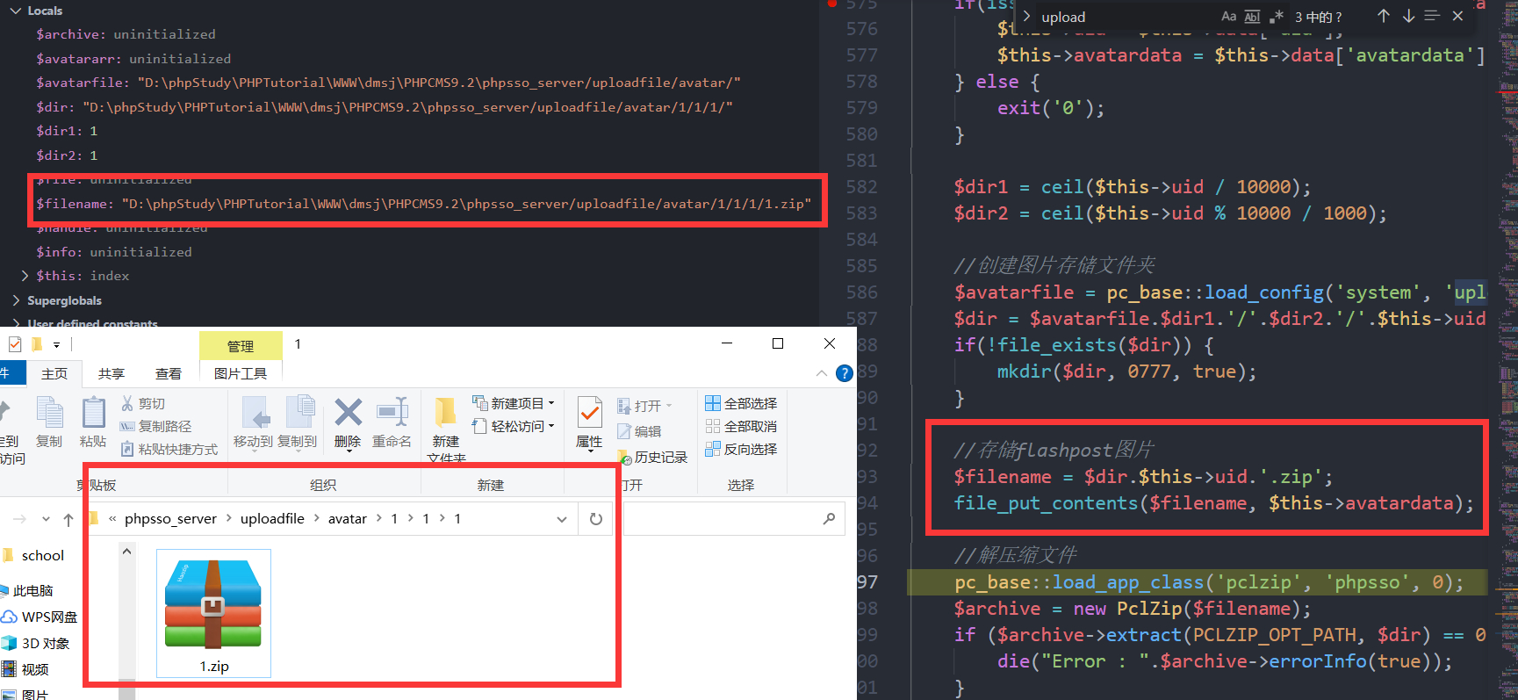The width and height of the screenshot is (1518, 700).
Task: Open the Customize Quick Access Toolbar dropdown
Action: [x=56, y=345]
